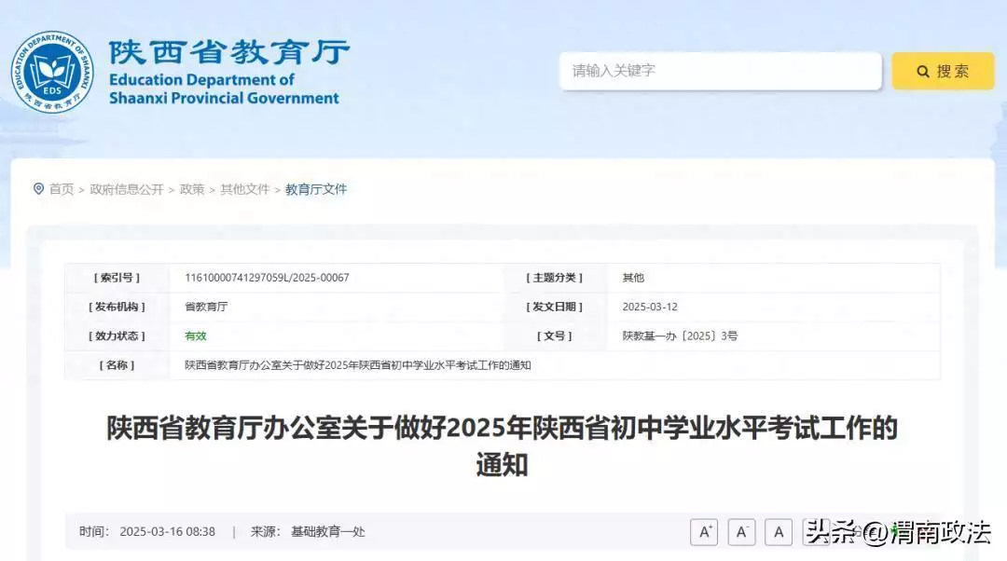Image resolution: width=1007 pixels, height=561 pixels.
Task: Click the [发文日期] label cell
Action: click(554, 307)
